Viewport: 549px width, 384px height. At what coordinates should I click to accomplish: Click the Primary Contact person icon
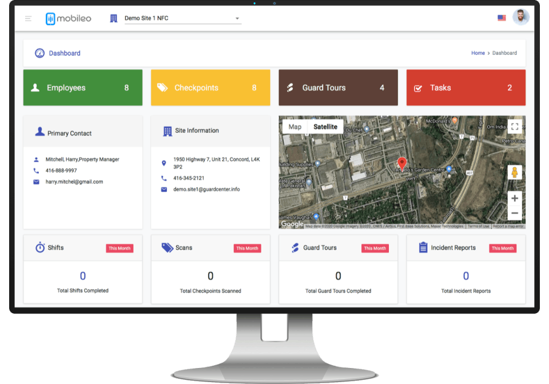pyautogui.click(x=39, y=131)
